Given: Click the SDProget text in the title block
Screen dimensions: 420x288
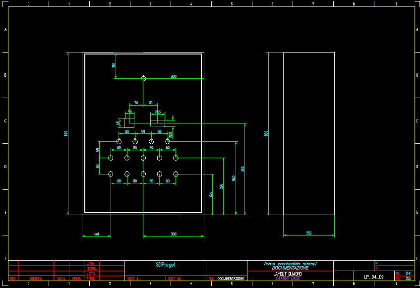Looking at the screenshot, I should click(166, 264).
